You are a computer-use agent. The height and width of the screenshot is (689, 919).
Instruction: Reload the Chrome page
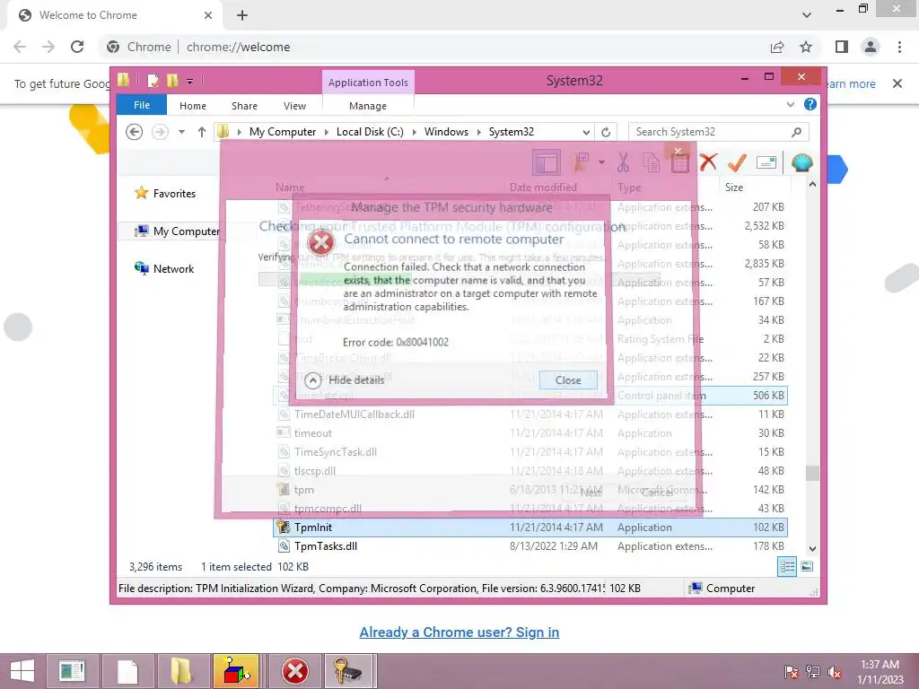(x=77, y=47)
